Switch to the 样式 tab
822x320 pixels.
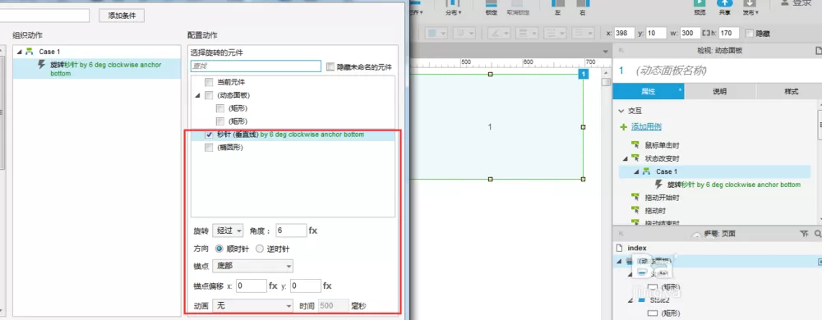tap(791, 92)
